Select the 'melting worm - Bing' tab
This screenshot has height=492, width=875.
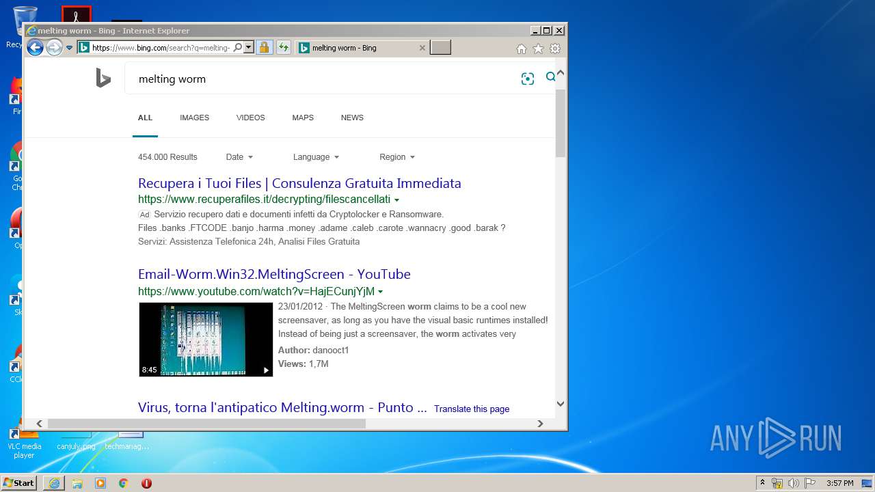(355, 48)
